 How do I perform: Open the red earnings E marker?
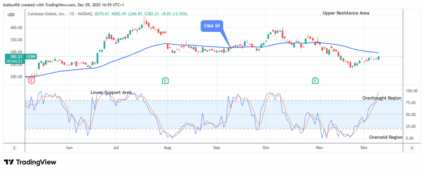[32, 80]
